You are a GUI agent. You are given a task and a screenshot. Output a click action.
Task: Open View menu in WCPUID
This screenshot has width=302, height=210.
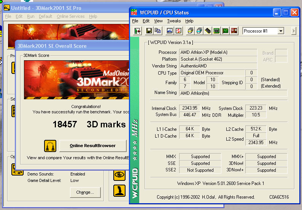[x=158, y=21]
